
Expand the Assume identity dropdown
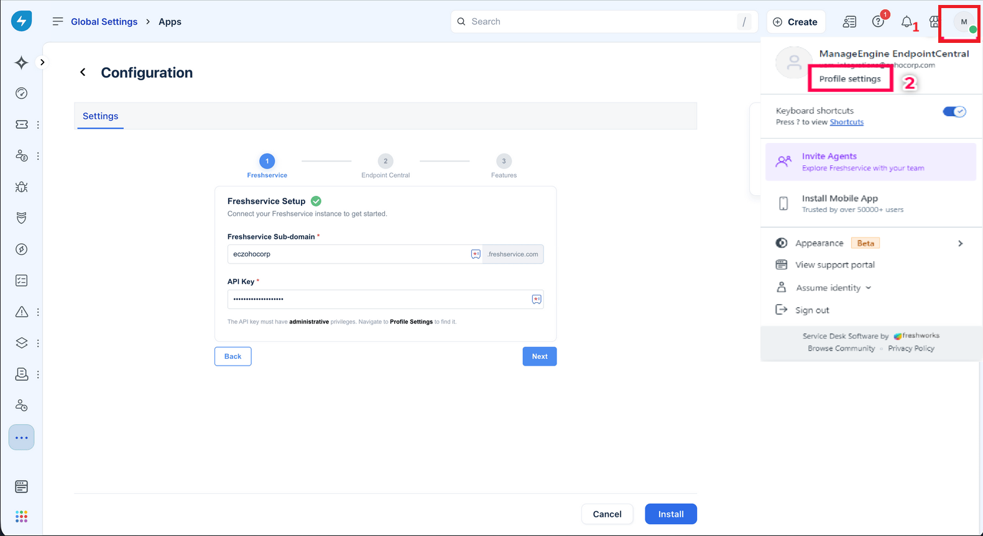(x=833, y=288)
